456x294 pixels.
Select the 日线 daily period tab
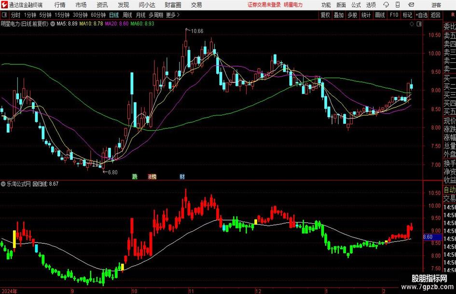pos(114,15)
